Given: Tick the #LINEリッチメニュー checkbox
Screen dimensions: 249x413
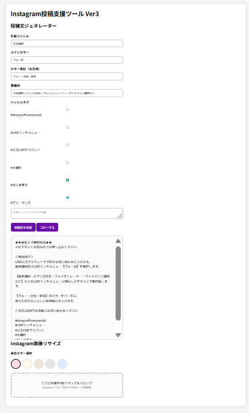Looking at the screenshot, I should pos(67,128).
